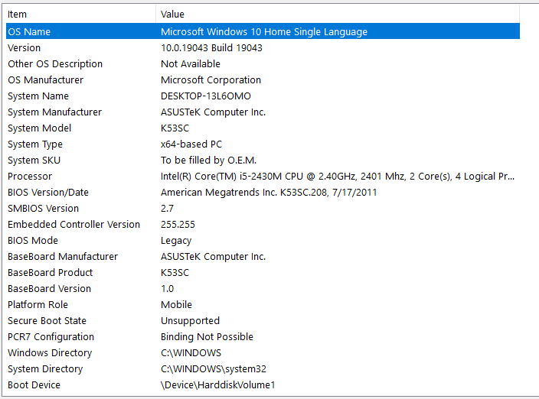Select the Platform Role row
Viewport: 539px width, 399px height.
[263, 305]
